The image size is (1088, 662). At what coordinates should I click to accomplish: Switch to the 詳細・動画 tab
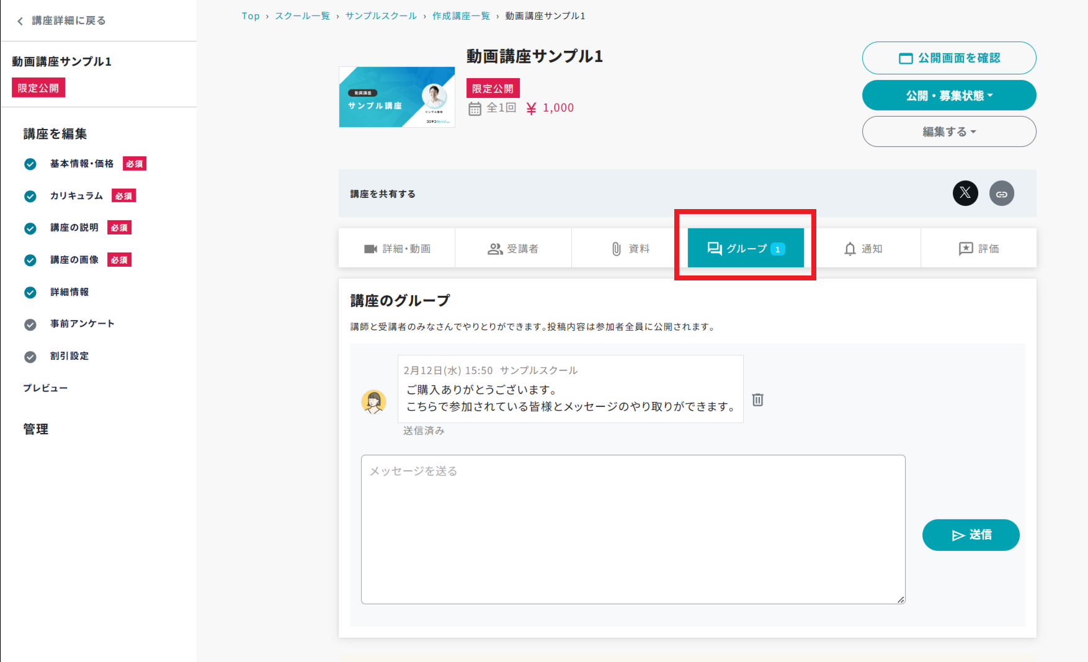397,249
